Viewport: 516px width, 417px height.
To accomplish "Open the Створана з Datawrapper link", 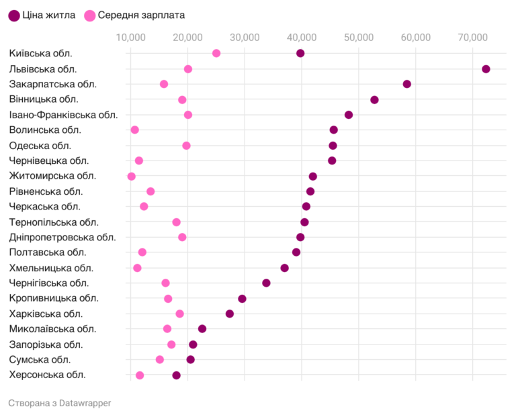I will 60,403.
